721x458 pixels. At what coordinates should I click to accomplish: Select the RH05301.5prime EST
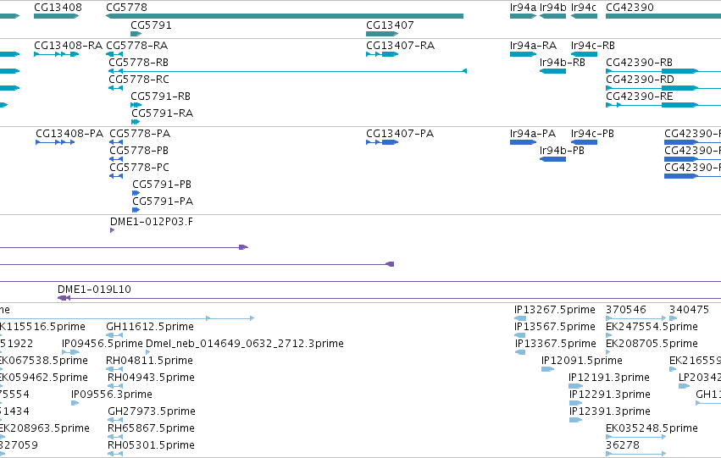[x=115, y=454]
